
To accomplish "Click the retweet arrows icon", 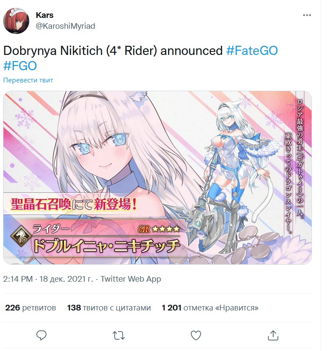I will pos(119,336).
